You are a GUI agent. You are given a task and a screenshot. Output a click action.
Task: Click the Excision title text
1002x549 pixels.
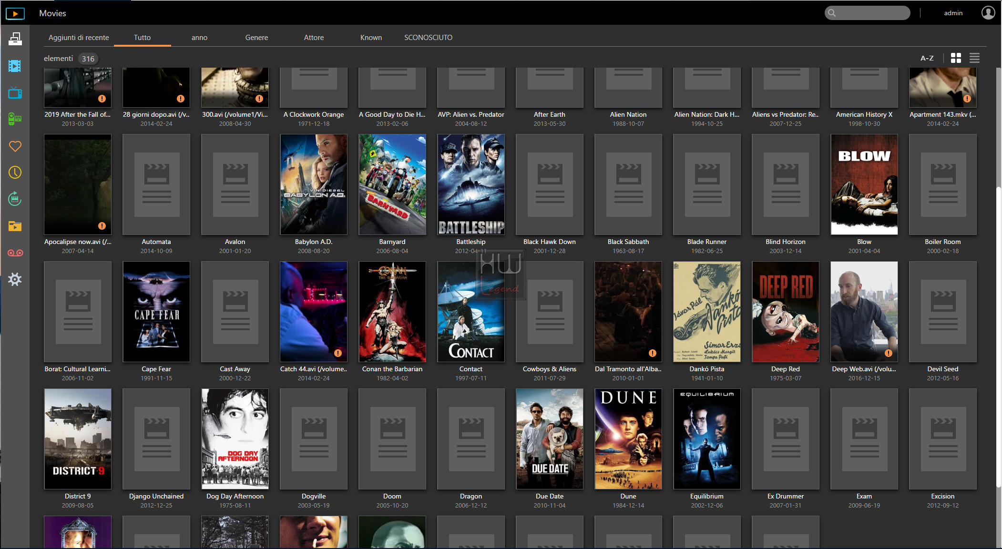943,496
